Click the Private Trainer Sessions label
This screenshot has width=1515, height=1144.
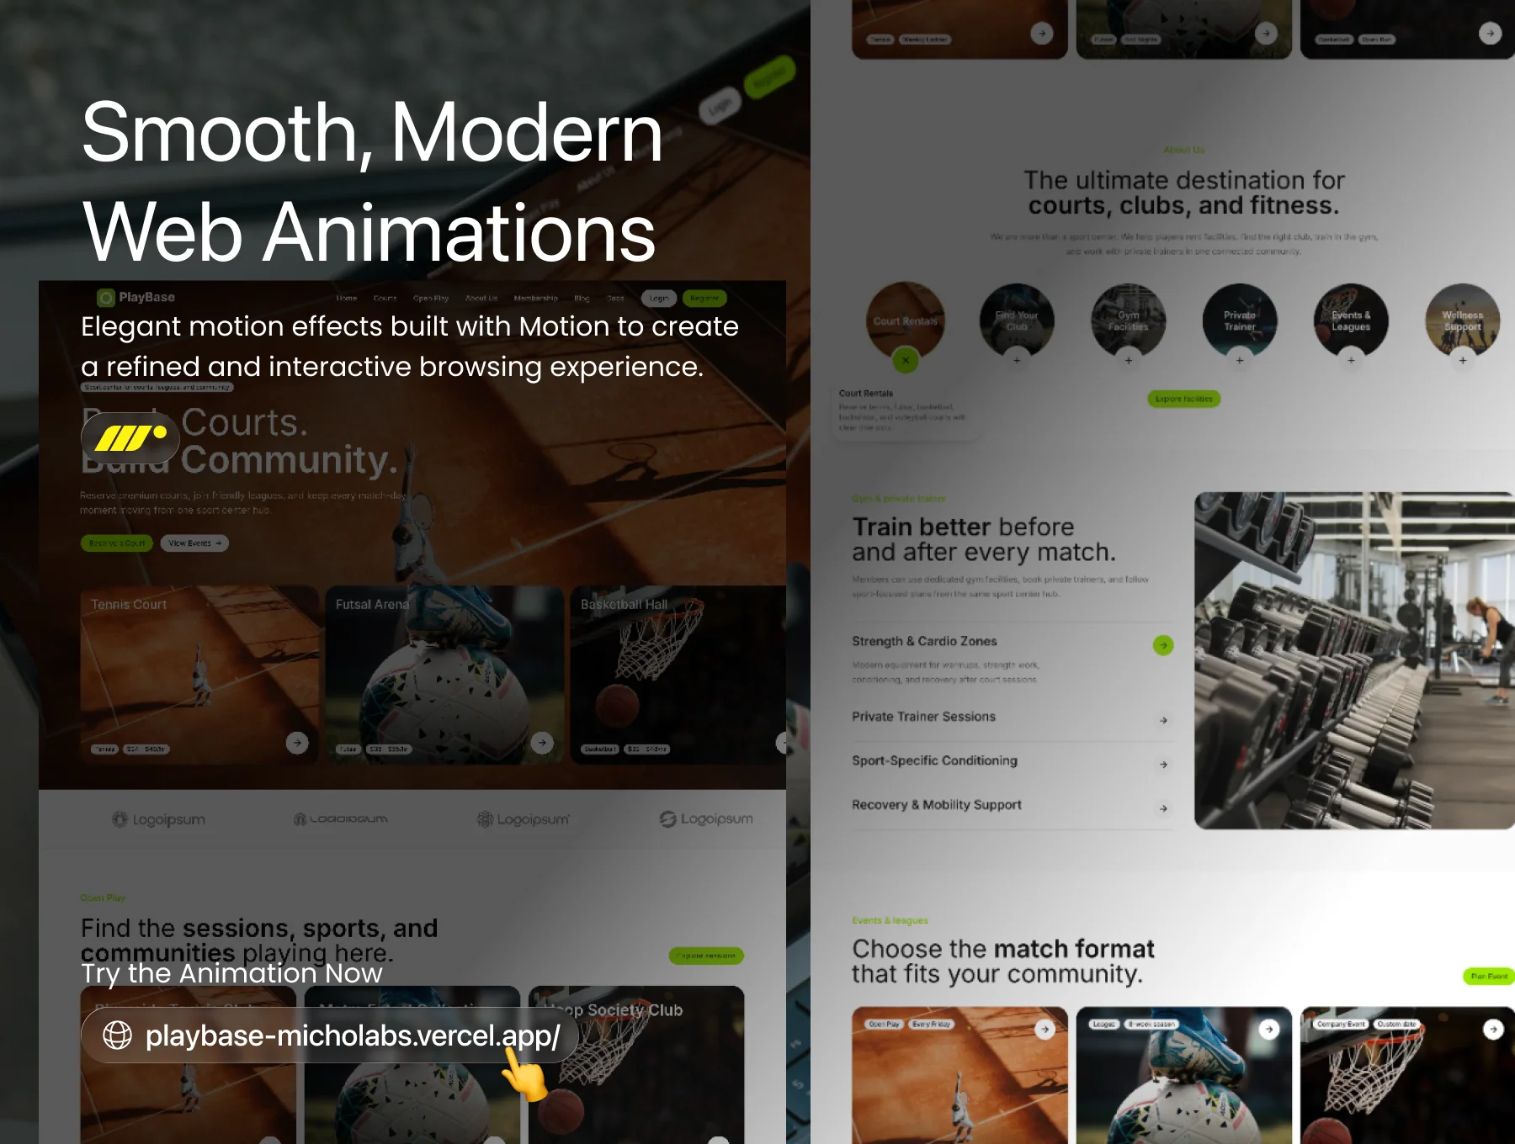[x=923, y=717]
